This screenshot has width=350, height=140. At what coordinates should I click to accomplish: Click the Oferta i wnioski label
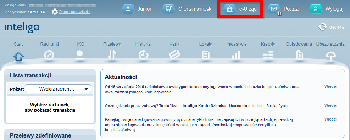pos(195,9)
